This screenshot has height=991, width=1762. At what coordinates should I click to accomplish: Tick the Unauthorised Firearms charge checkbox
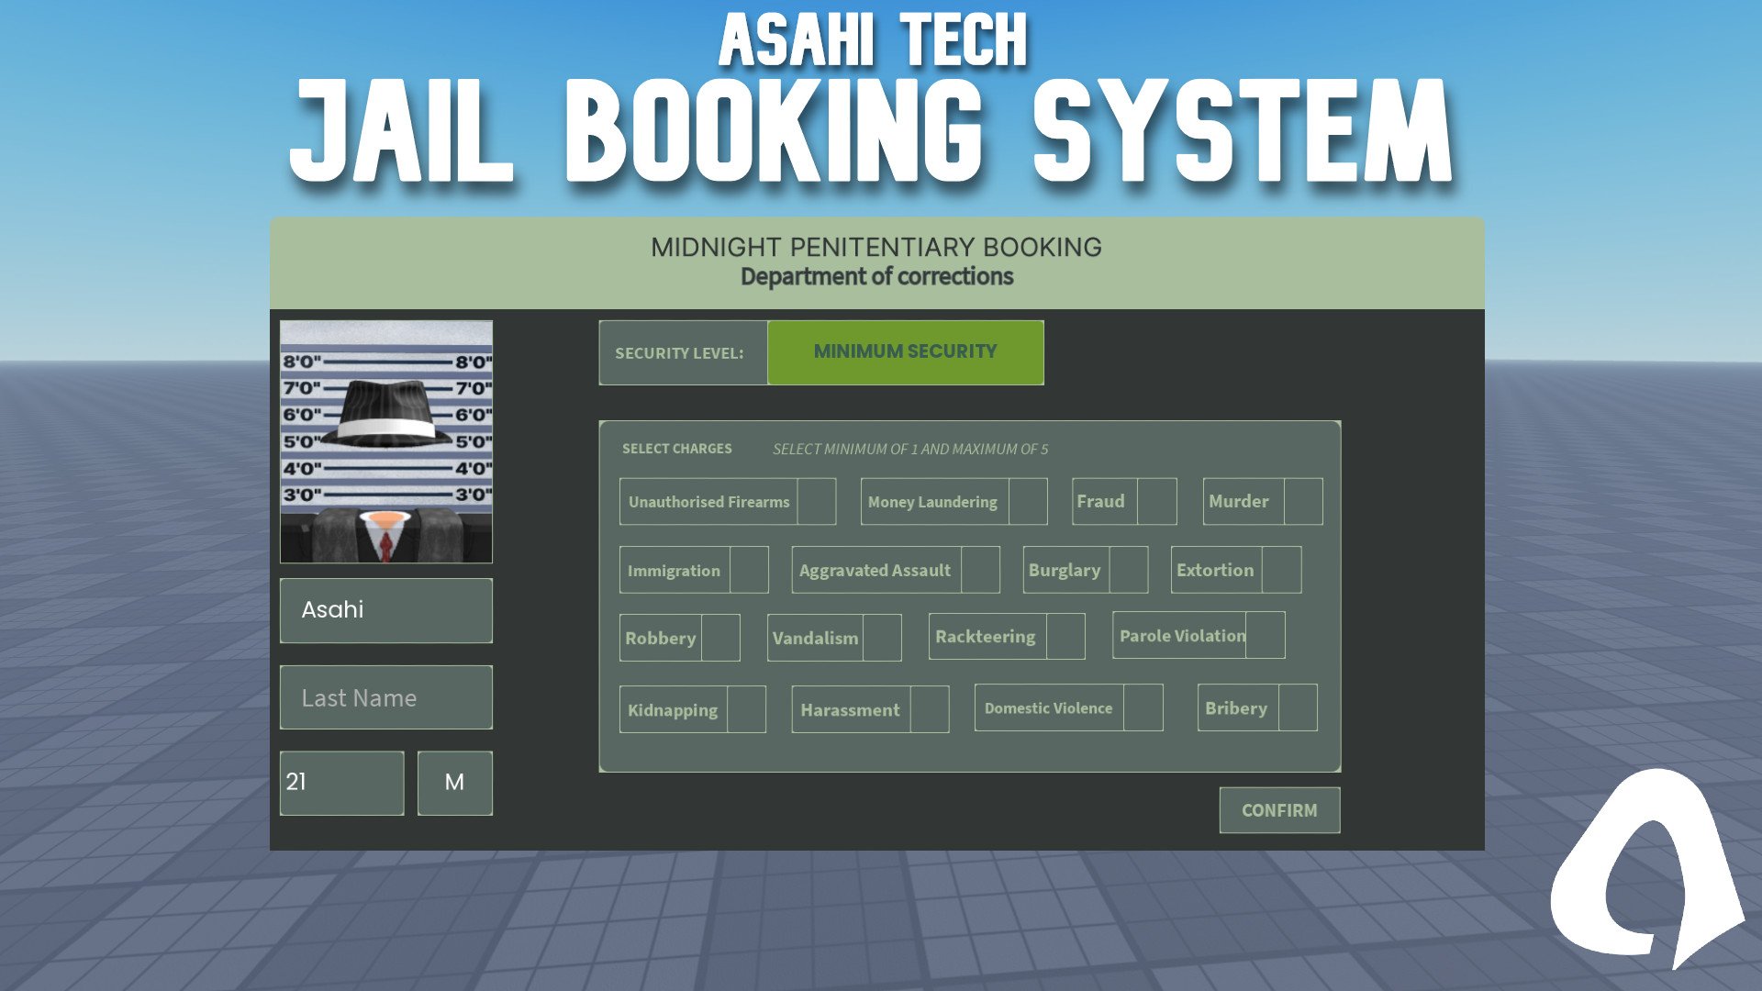816,501
